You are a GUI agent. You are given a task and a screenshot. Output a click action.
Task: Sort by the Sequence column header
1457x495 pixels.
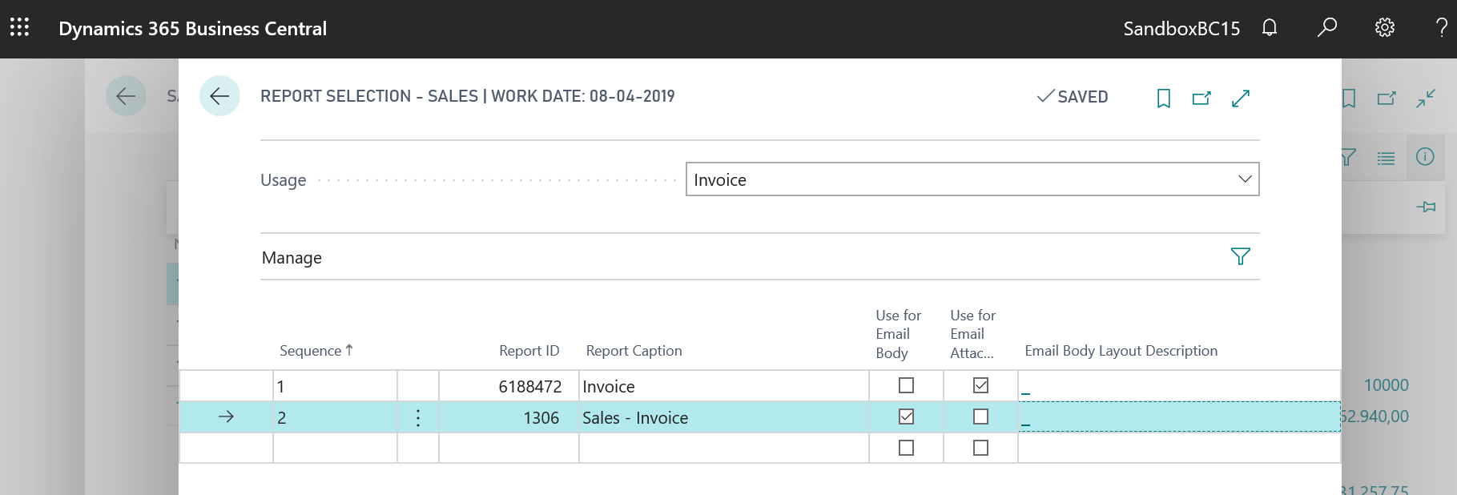[x=316, y=350]
